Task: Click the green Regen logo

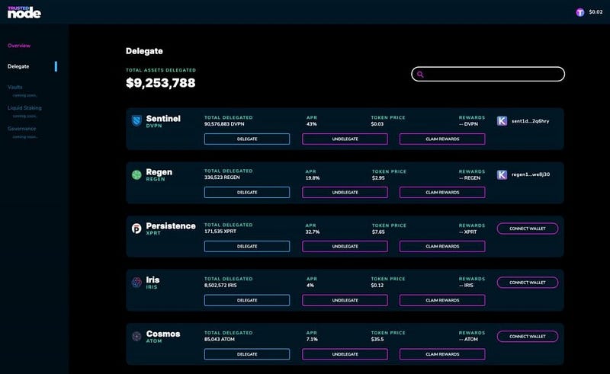Action: click(136, 175)
